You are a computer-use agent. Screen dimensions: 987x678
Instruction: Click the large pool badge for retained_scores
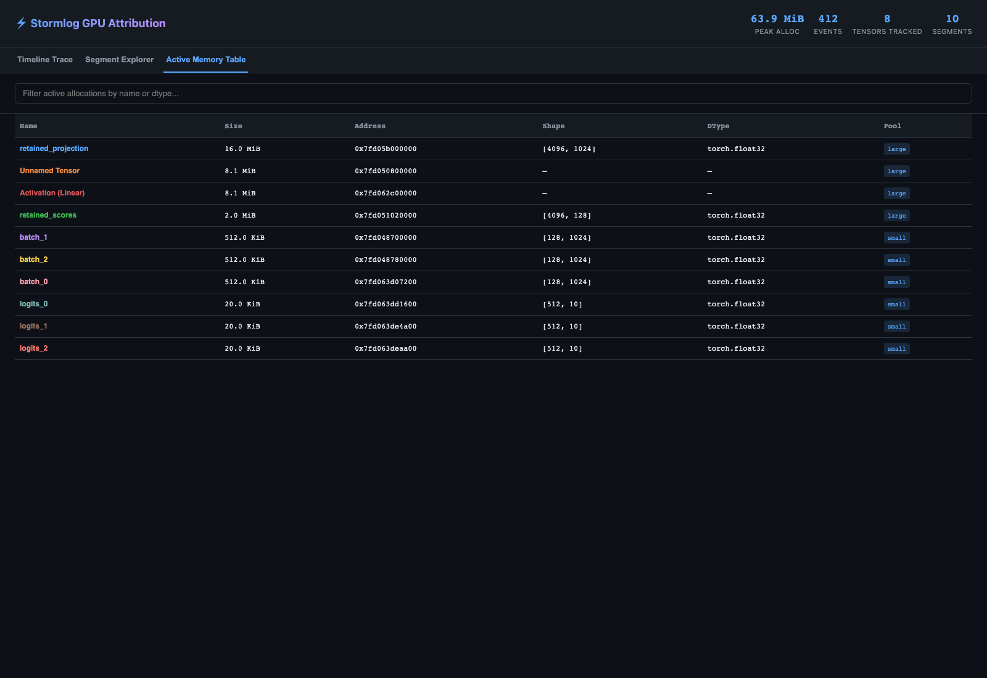[x=896, y=216]
